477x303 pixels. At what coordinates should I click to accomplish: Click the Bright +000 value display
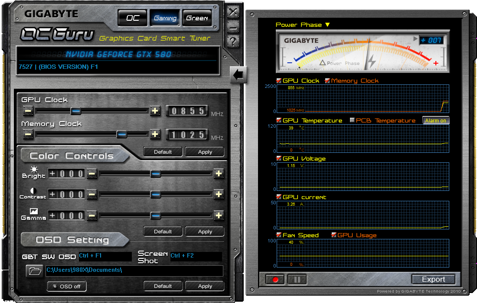coord(66,174)
